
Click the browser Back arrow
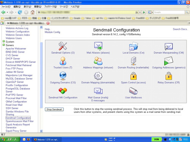(3, 12)
